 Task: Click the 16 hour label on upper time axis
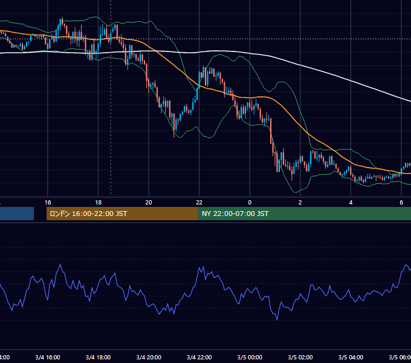click(x=48, y=203)
